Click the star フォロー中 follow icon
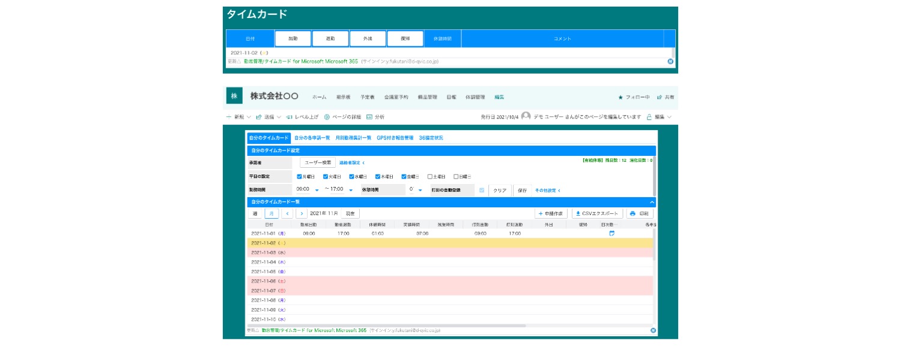This screenshot has height=350, width=901. 620,97
